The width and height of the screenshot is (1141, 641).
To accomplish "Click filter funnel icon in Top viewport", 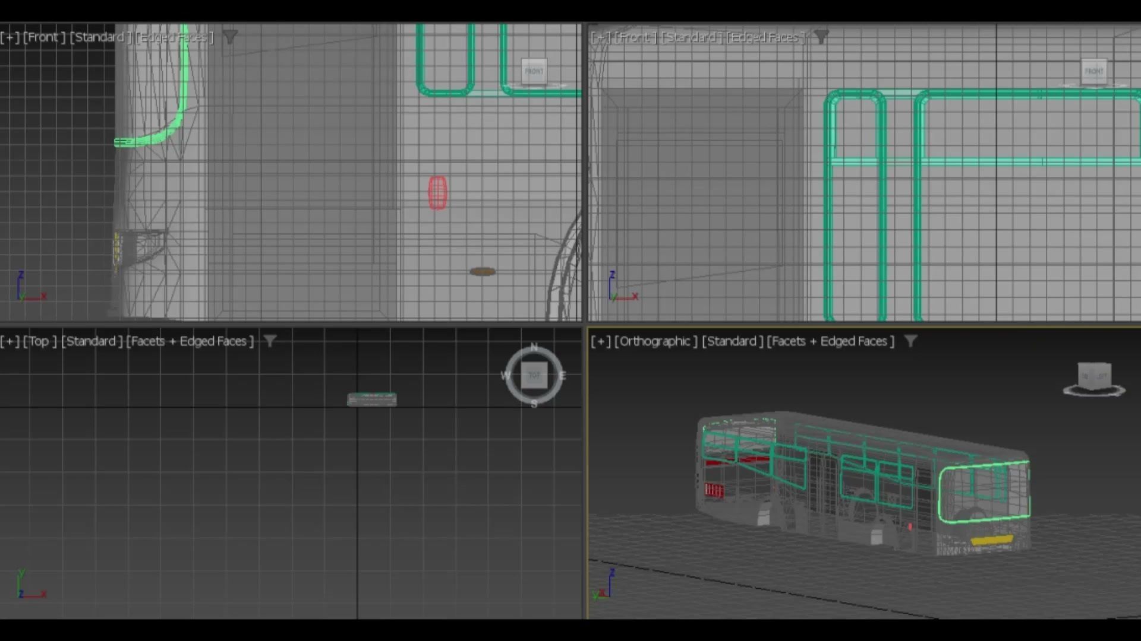I will pyautogui.click(x=270, y=341).
